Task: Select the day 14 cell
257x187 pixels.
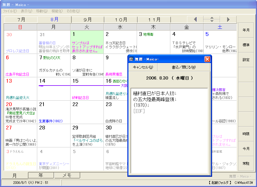Action: (54, 89)
